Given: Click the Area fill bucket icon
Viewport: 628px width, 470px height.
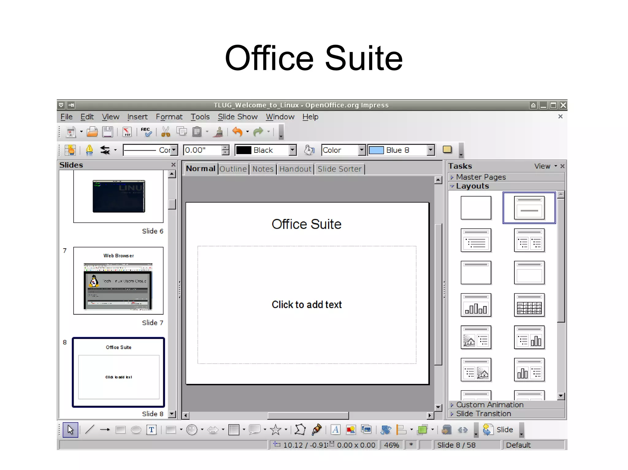Looking at the screenshot, I should (309, 150).
